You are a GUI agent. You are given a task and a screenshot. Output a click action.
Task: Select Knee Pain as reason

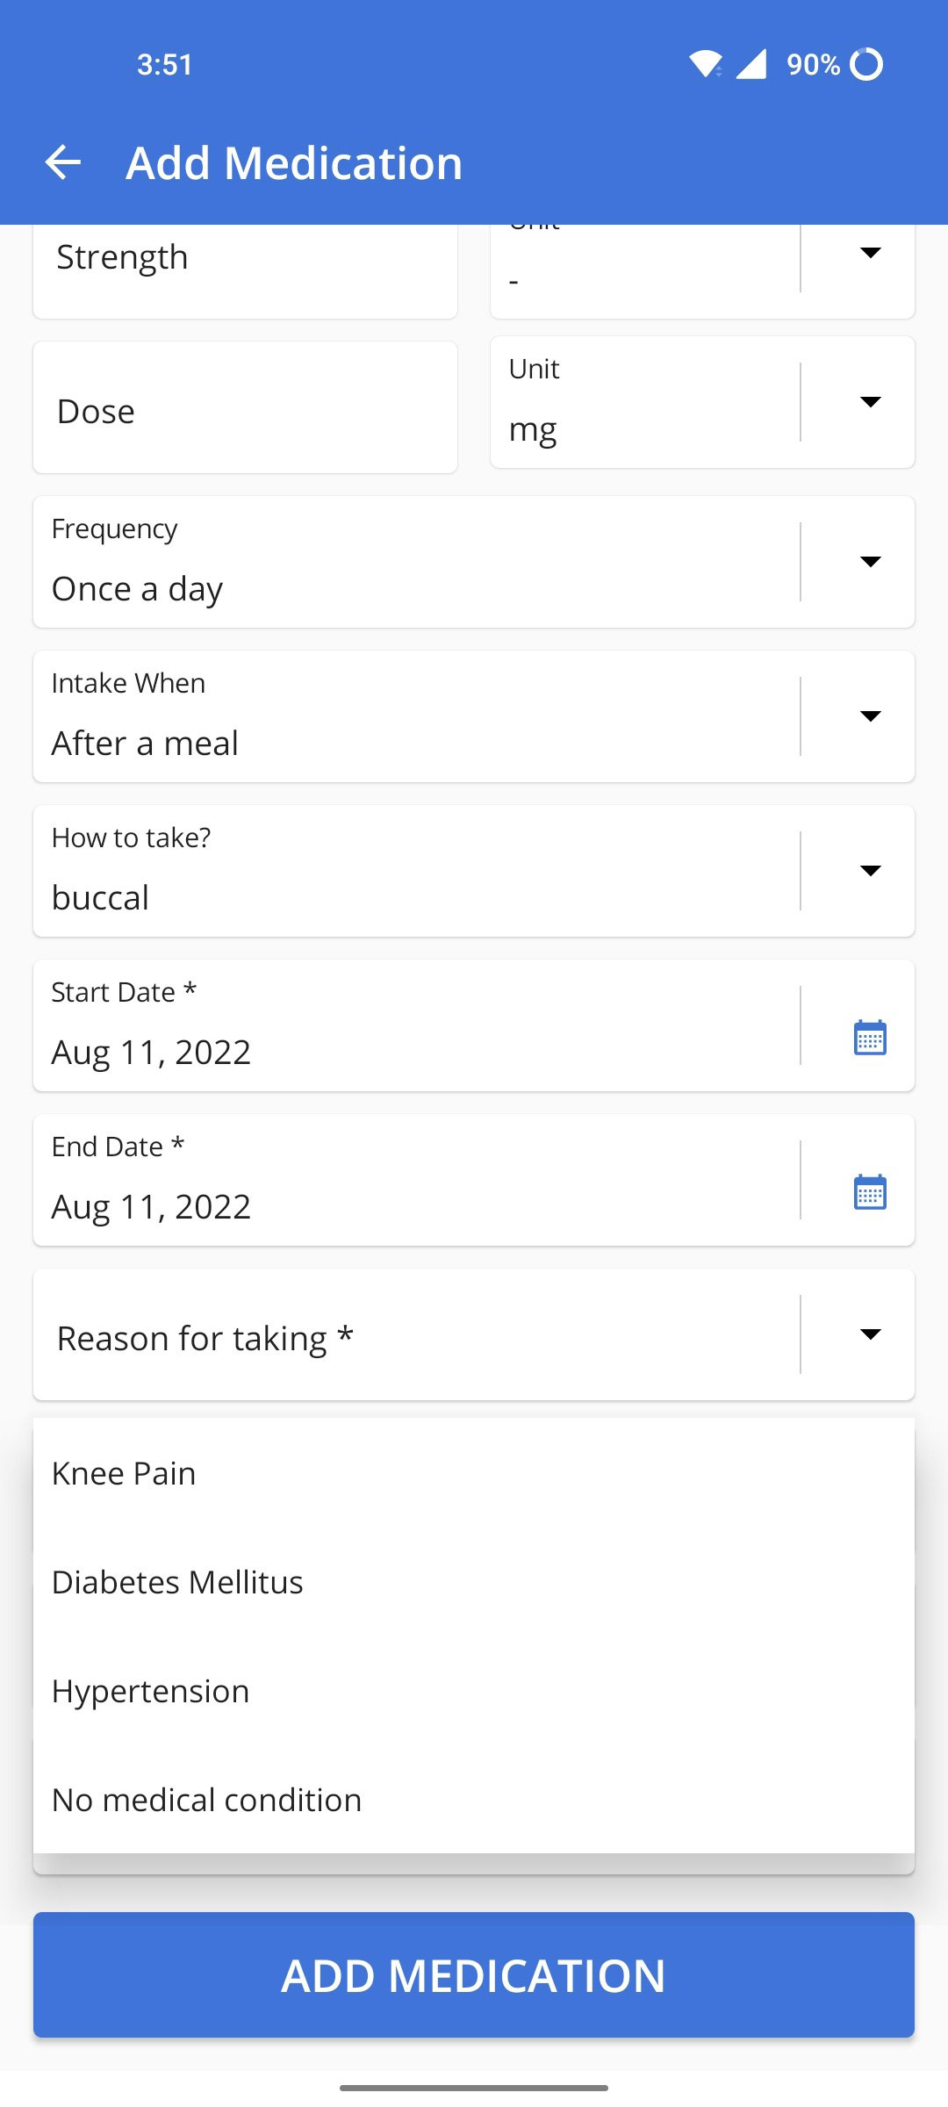point(124,1473)
